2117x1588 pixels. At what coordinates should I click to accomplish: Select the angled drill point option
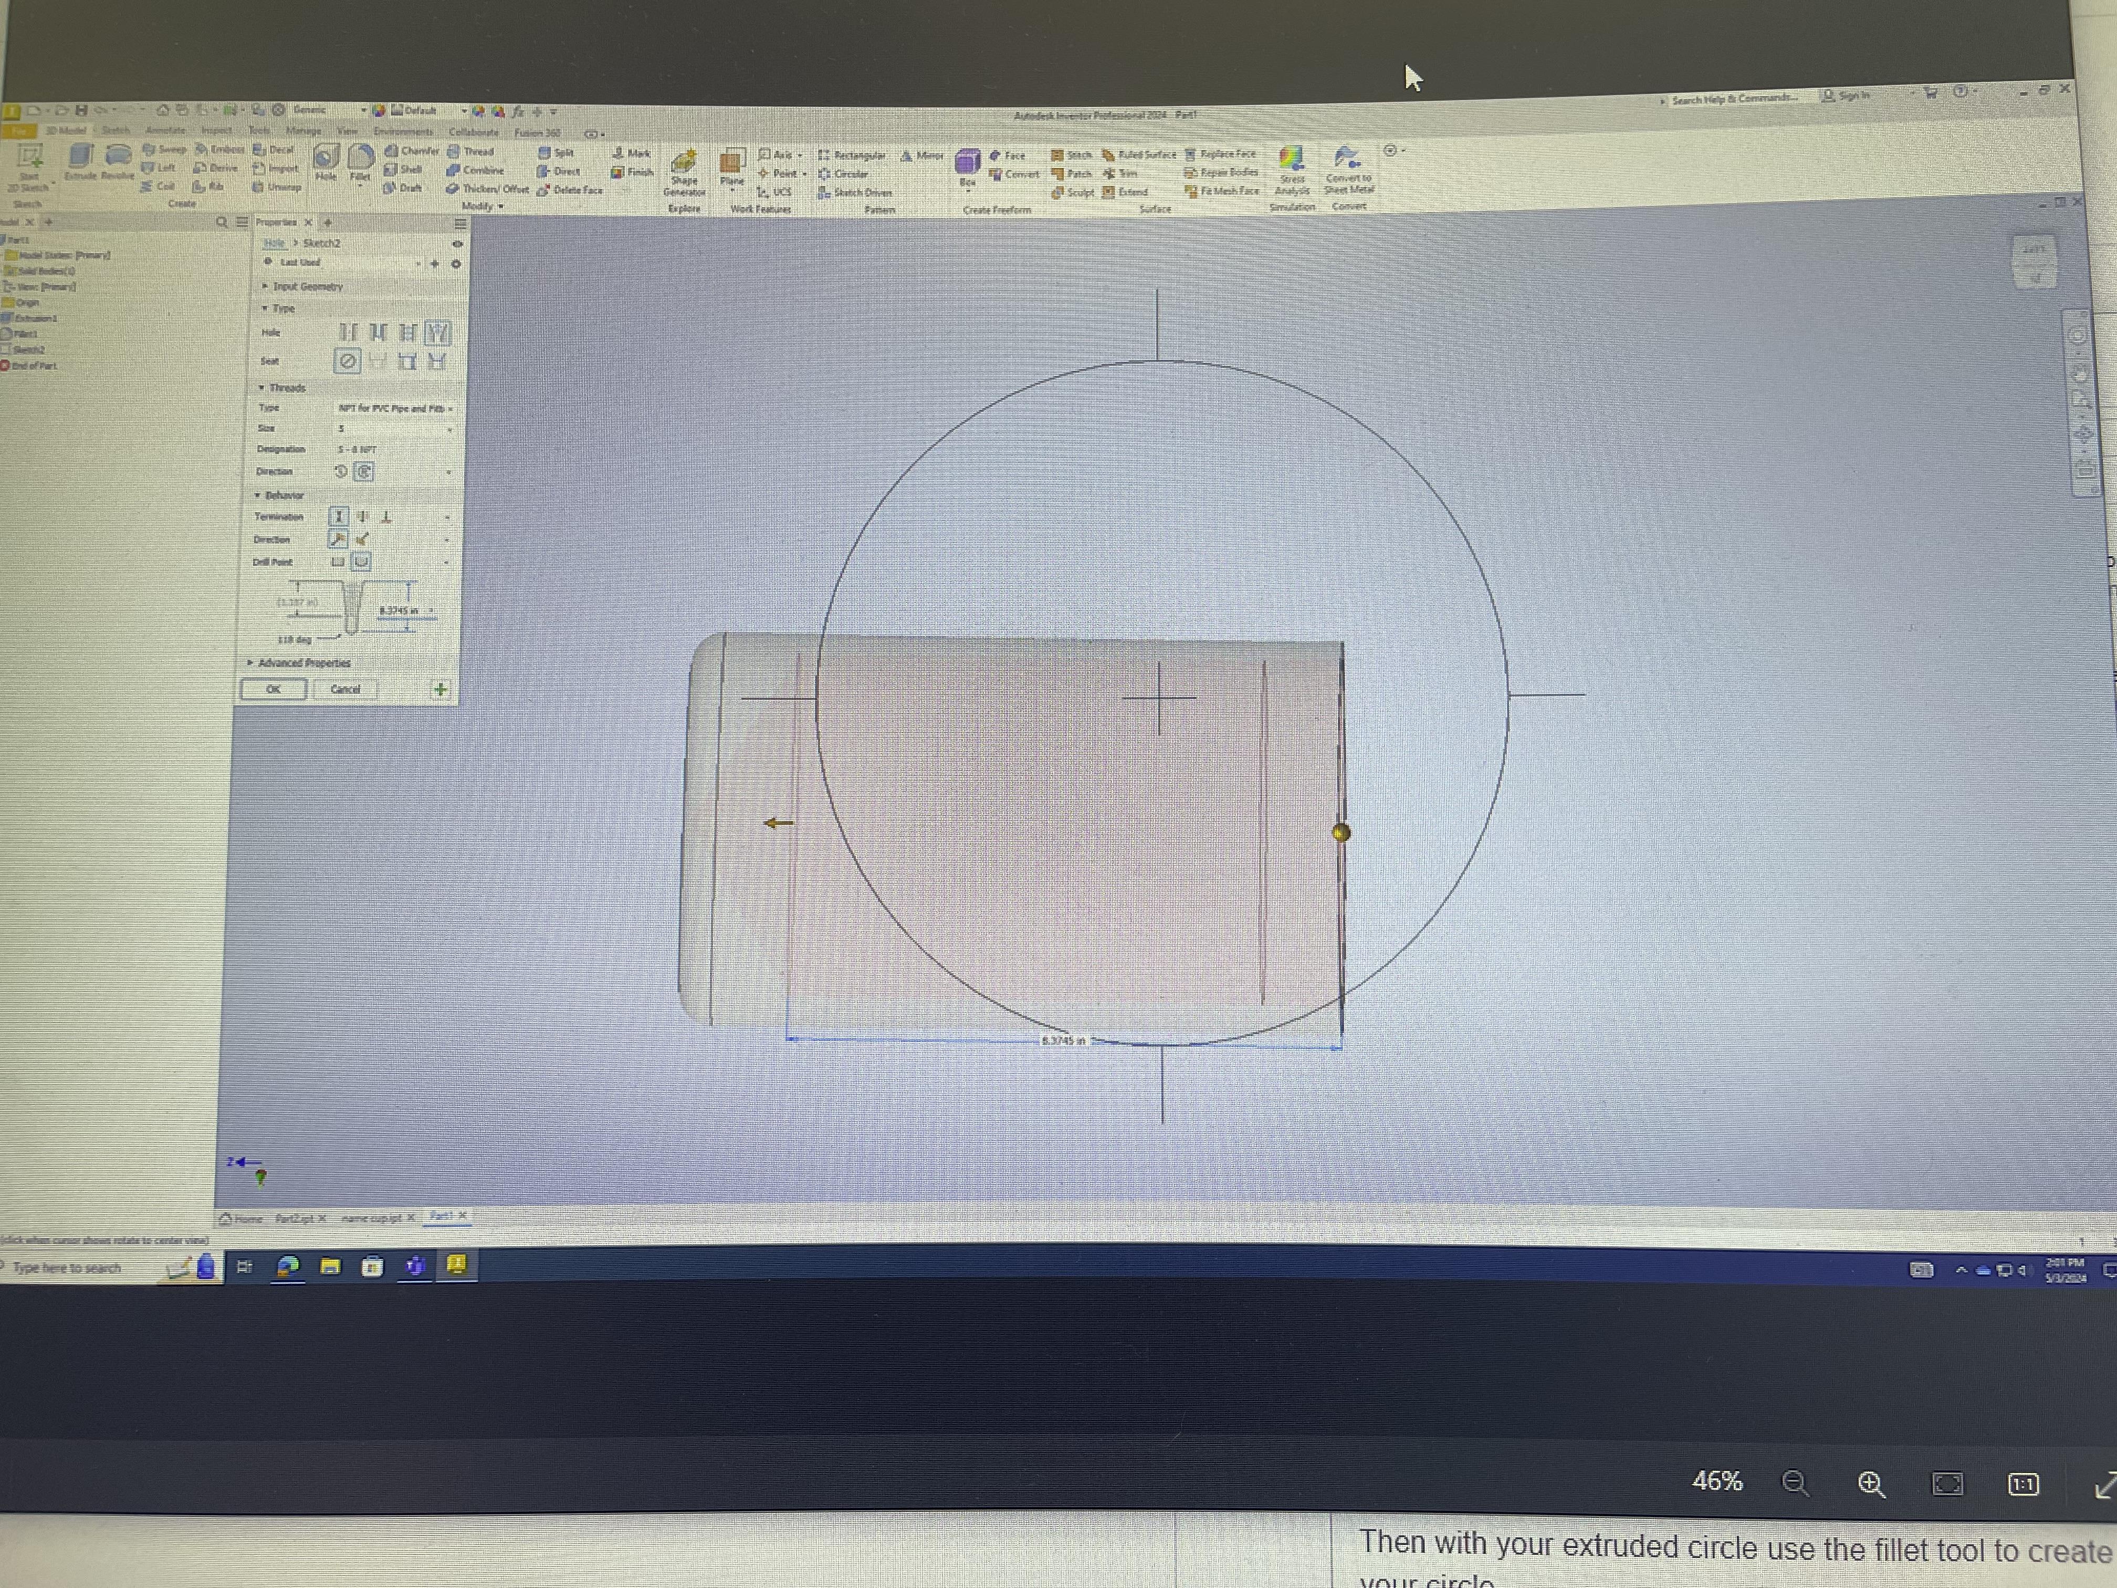coord(361,562)
